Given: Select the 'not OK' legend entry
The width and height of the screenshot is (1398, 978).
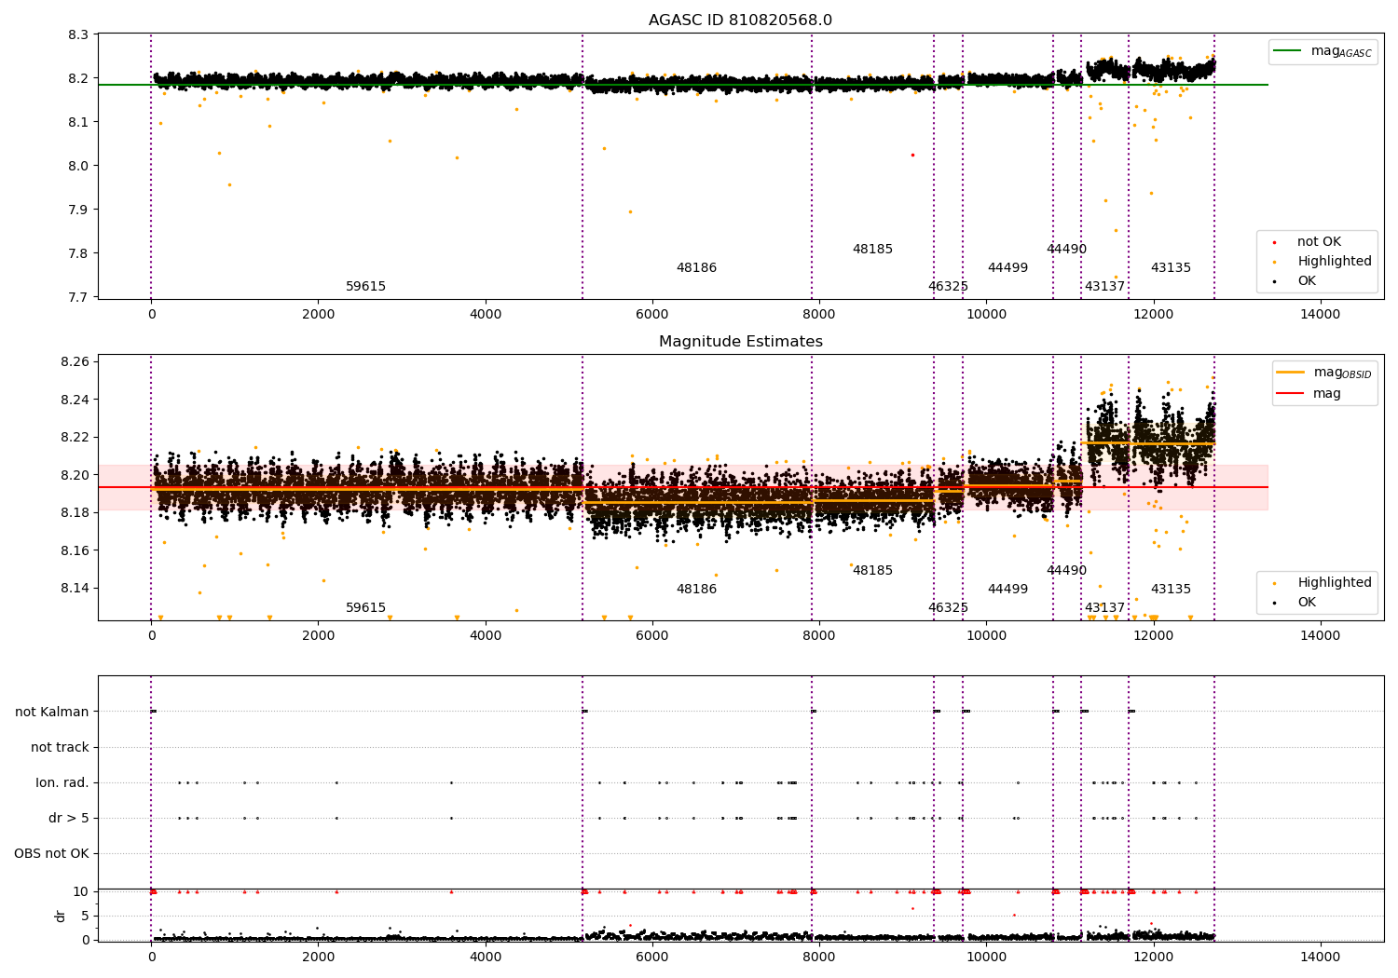Looking at the screenshot, I should pyautogui.click(x=1319, y=241).
